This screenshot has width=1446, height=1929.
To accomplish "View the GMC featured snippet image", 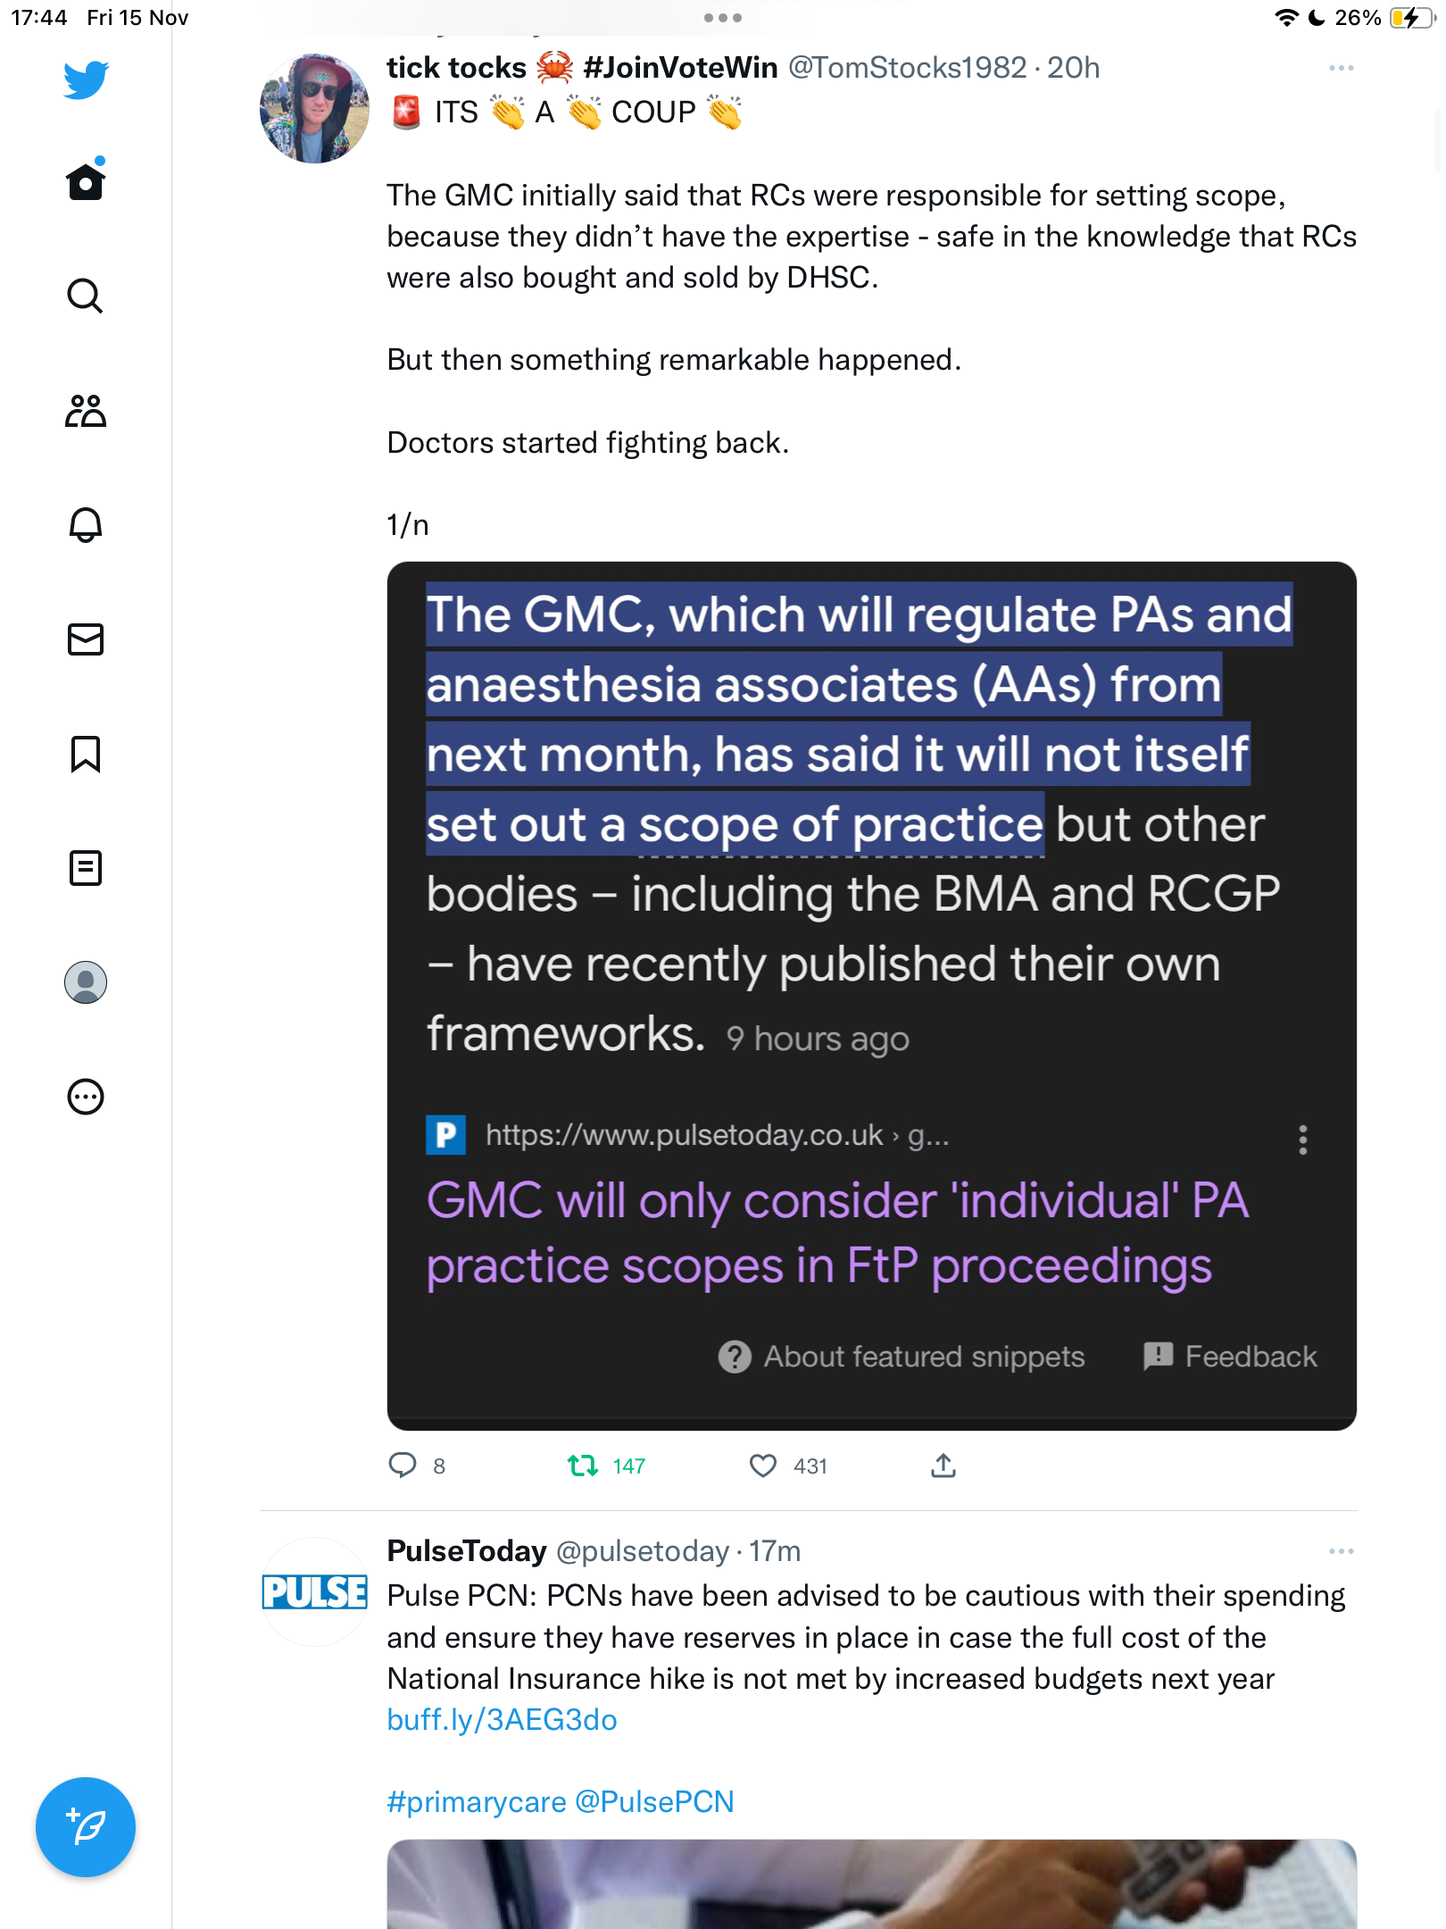I will [x=872, y=996].
